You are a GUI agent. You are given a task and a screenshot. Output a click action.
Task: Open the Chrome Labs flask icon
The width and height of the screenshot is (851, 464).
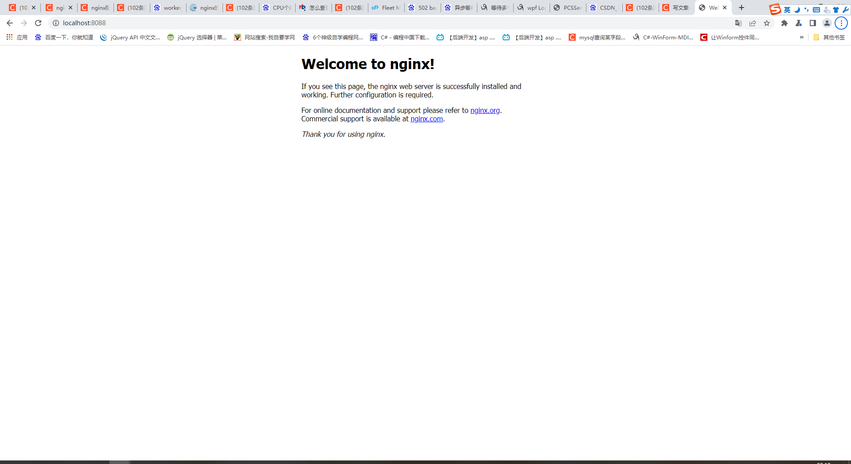[799, 23]
